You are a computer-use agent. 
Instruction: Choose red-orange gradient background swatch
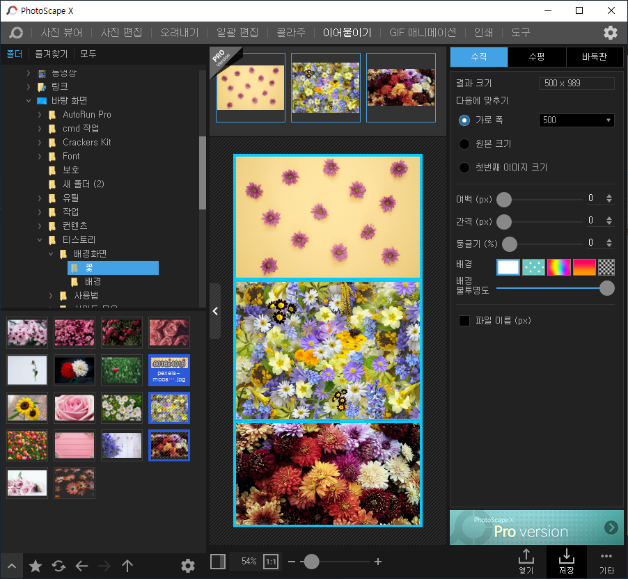pos(584,267)
